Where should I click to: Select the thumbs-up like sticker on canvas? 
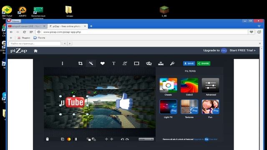tap(124, 101)
